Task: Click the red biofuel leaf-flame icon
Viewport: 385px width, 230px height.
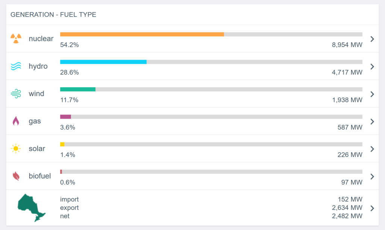Action: coord(16,176)
